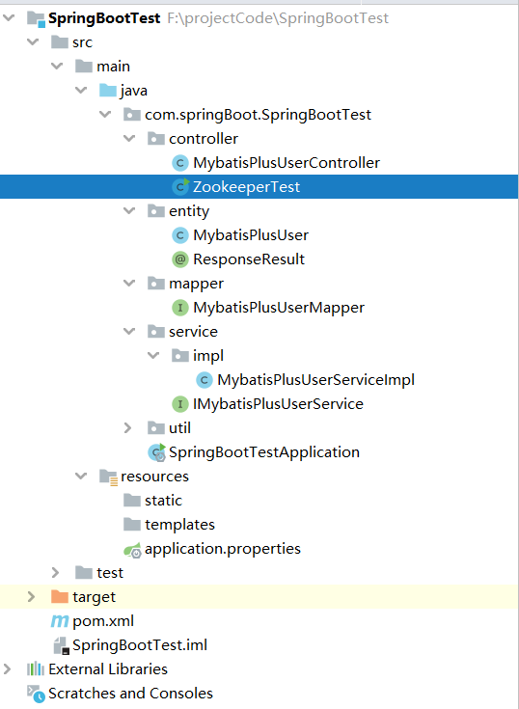Expand the util package
The width and height of the screenshot is (519, 709).
[128, 427]
